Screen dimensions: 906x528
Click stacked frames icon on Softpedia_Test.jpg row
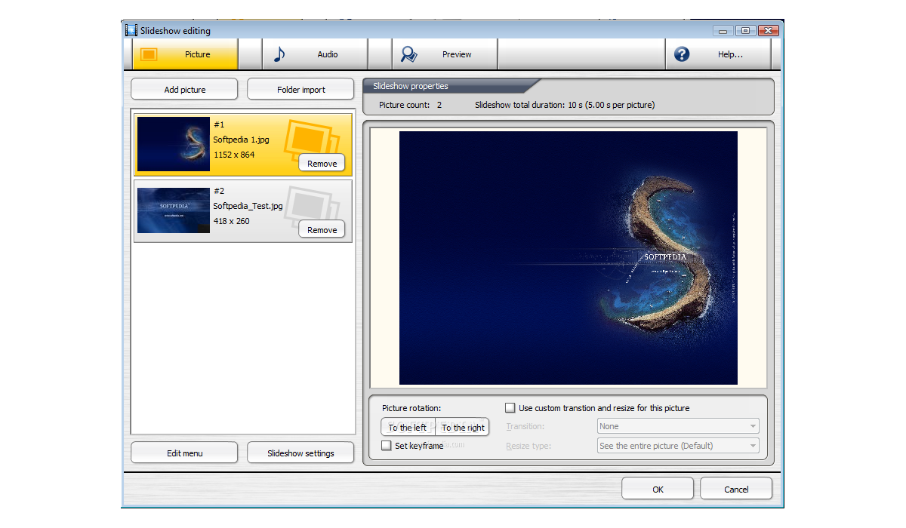[311, 207]
